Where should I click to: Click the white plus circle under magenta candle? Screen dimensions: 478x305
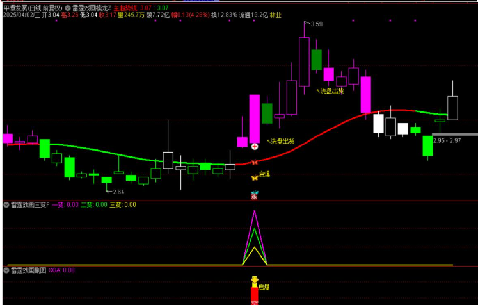tap(255, 147)
